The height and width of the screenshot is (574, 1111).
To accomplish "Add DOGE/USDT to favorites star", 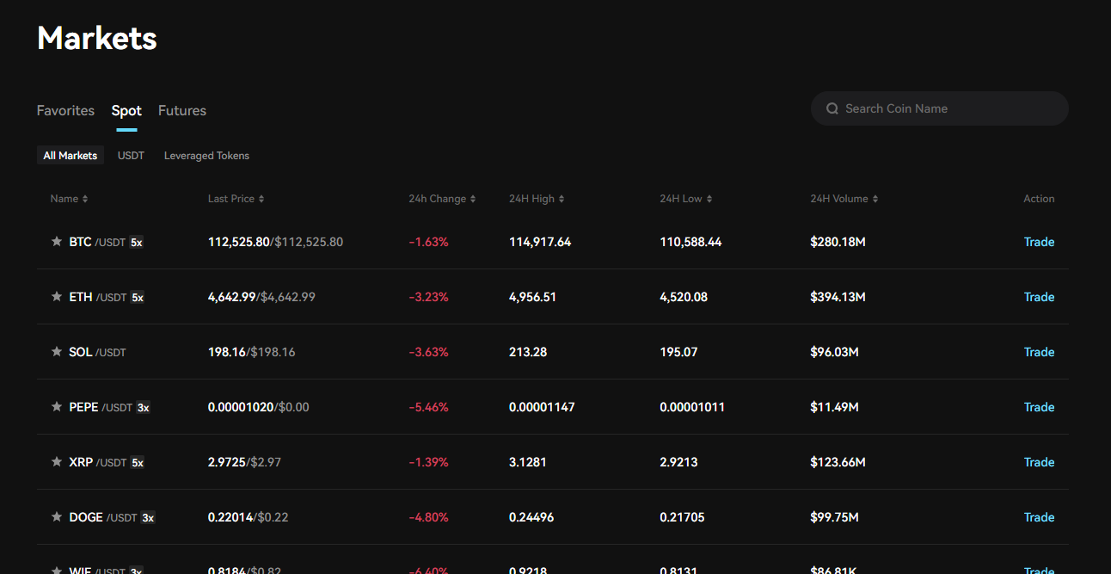I will coord(57,517).
